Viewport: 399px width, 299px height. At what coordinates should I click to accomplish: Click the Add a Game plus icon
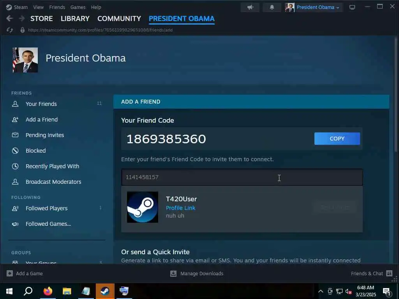click(x=10, y=273)
